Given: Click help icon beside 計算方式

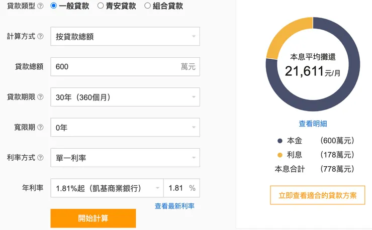Looking at the screenshot, I should (40, 37).
